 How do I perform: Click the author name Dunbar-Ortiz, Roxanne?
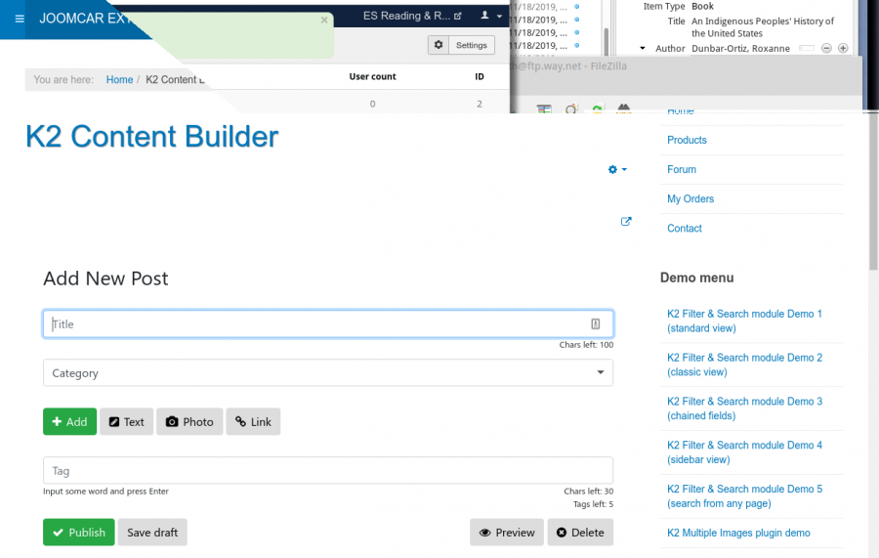(740, 48)
